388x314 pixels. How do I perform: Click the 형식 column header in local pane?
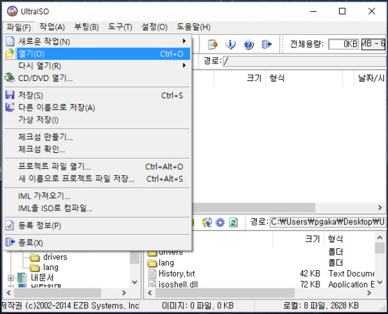tap(350, 239)
